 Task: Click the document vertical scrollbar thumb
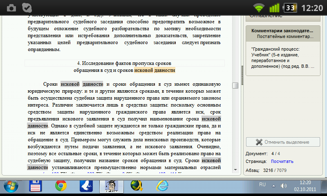click(235, 85)
